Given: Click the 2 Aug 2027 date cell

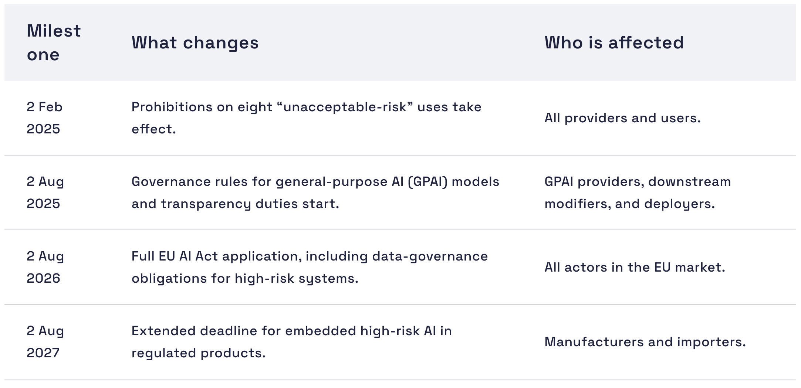Looking at the screenshot, I should pyautogui.click(x=45, y=342).
